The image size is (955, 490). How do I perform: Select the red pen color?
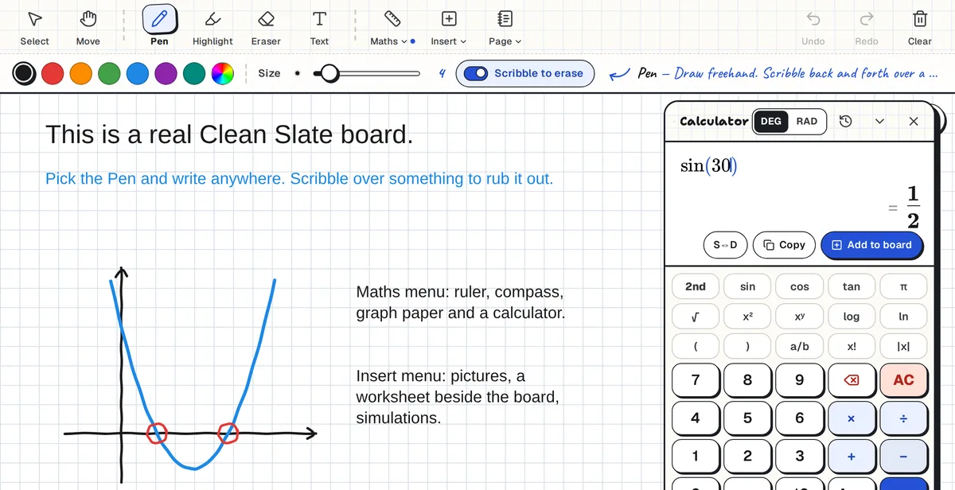[53, 74]
